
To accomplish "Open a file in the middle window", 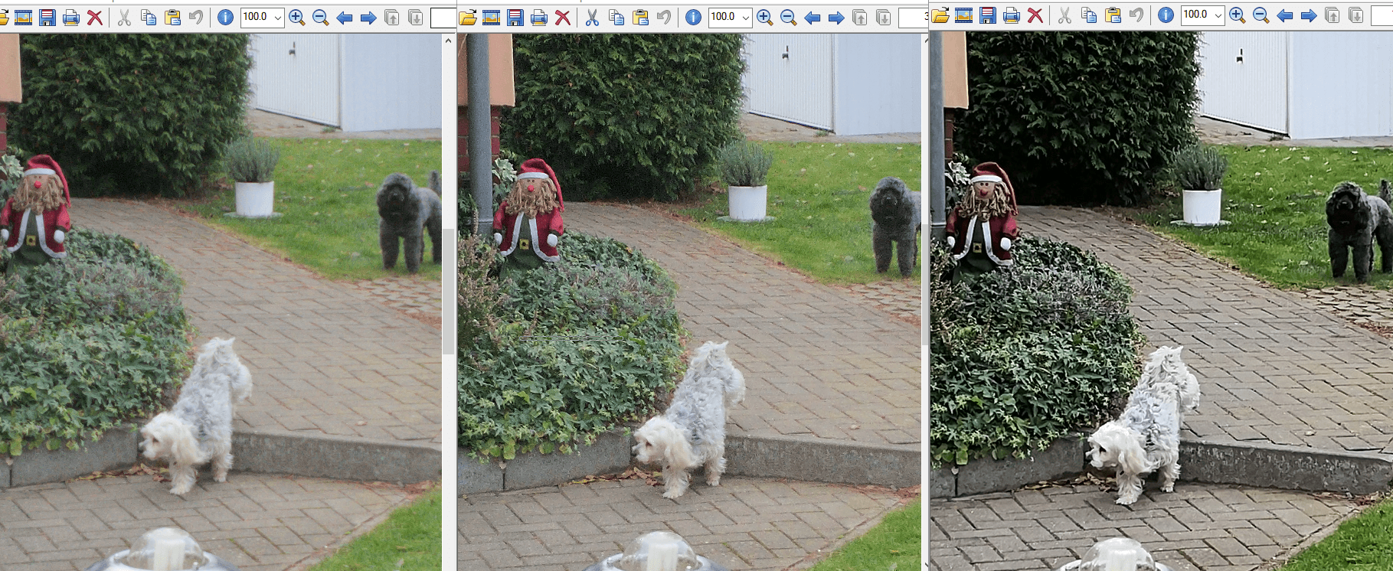I will coord(468,17).
